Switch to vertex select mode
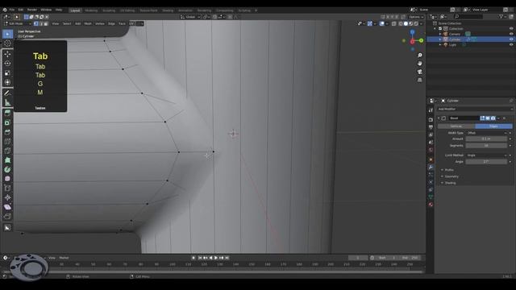 click(x=35, y=23)
